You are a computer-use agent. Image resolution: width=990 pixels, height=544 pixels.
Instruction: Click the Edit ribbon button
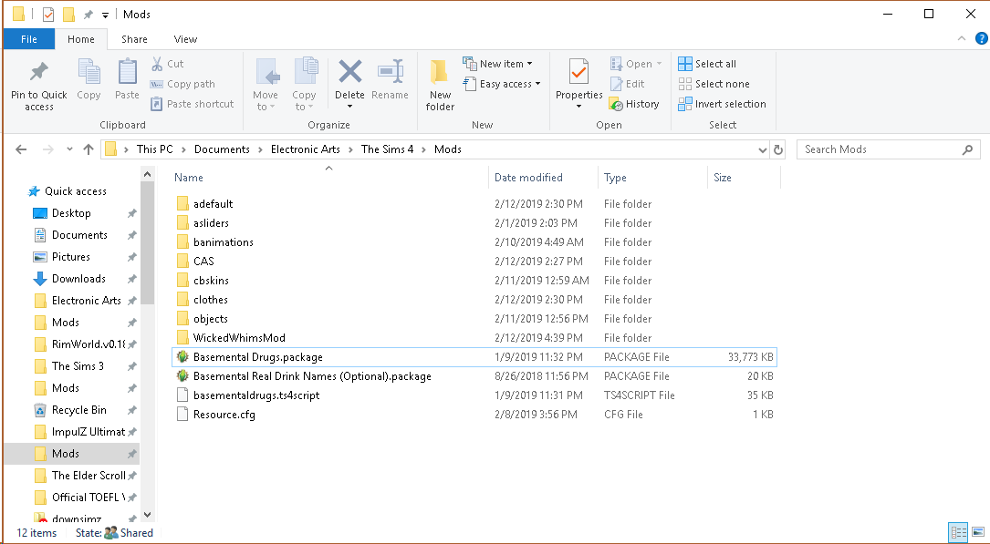click(628, 84)
